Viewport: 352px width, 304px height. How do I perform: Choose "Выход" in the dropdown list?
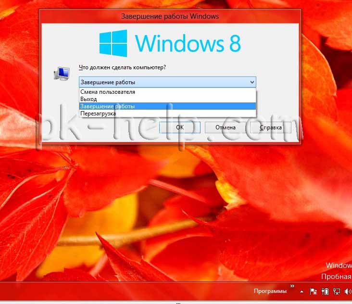tap(167, 99)
